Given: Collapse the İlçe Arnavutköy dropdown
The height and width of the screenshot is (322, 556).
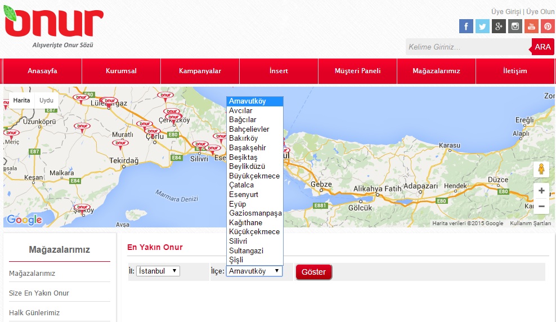Looking at the screenshot, I should pos(254,271).
